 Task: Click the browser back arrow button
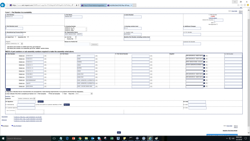[3, 5]
